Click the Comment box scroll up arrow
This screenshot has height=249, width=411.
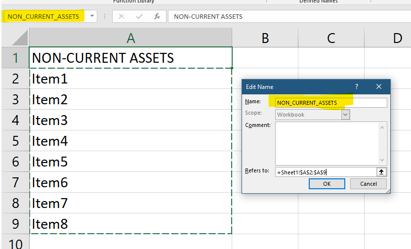click(x=382, y=127)
